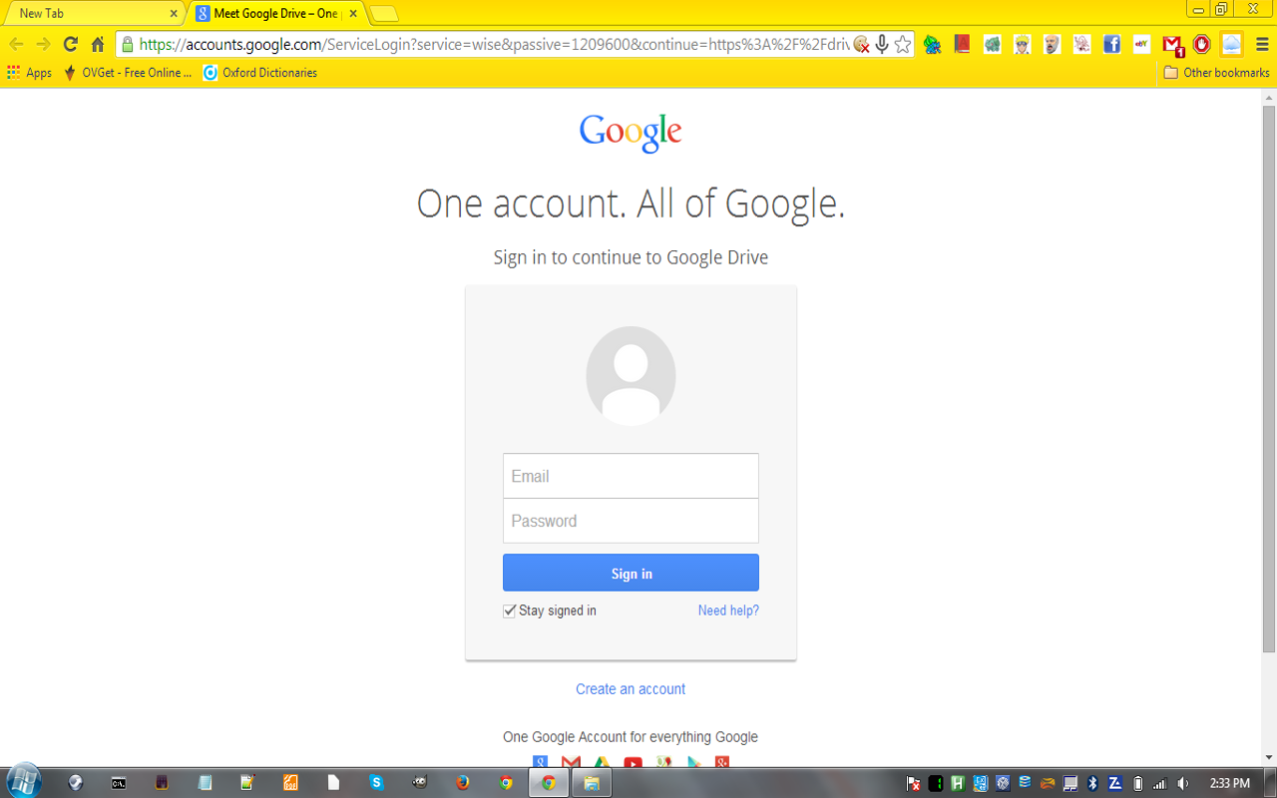
Task: Click the green padlock in the address bar
Action: pos(127,44)
